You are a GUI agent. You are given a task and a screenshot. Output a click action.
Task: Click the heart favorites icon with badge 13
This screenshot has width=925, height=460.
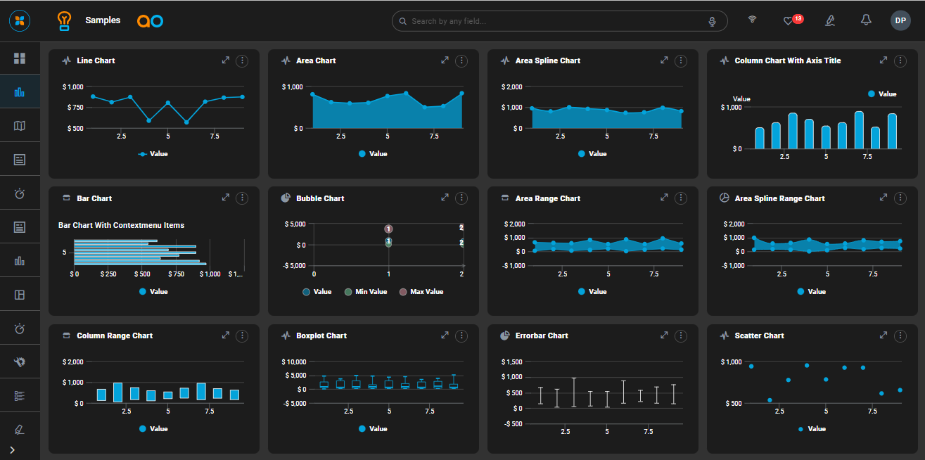pyautogui.click(x=789, y=21)
